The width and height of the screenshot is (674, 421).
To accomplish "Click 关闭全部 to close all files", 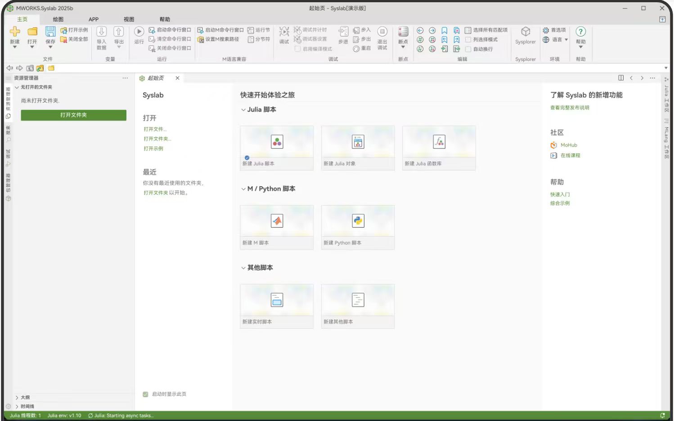I will point(74,39).
